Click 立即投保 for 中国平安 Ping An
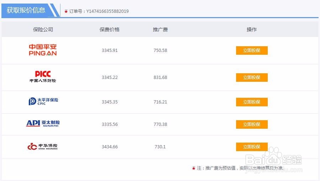The height and width of the screenshot is (181, 320). [x=252, y=50]
